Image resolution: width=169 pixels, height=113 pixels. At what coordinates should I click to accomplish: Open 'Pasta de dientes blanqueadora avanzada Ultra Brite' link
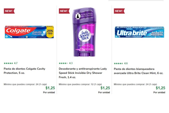click(138, 71)
